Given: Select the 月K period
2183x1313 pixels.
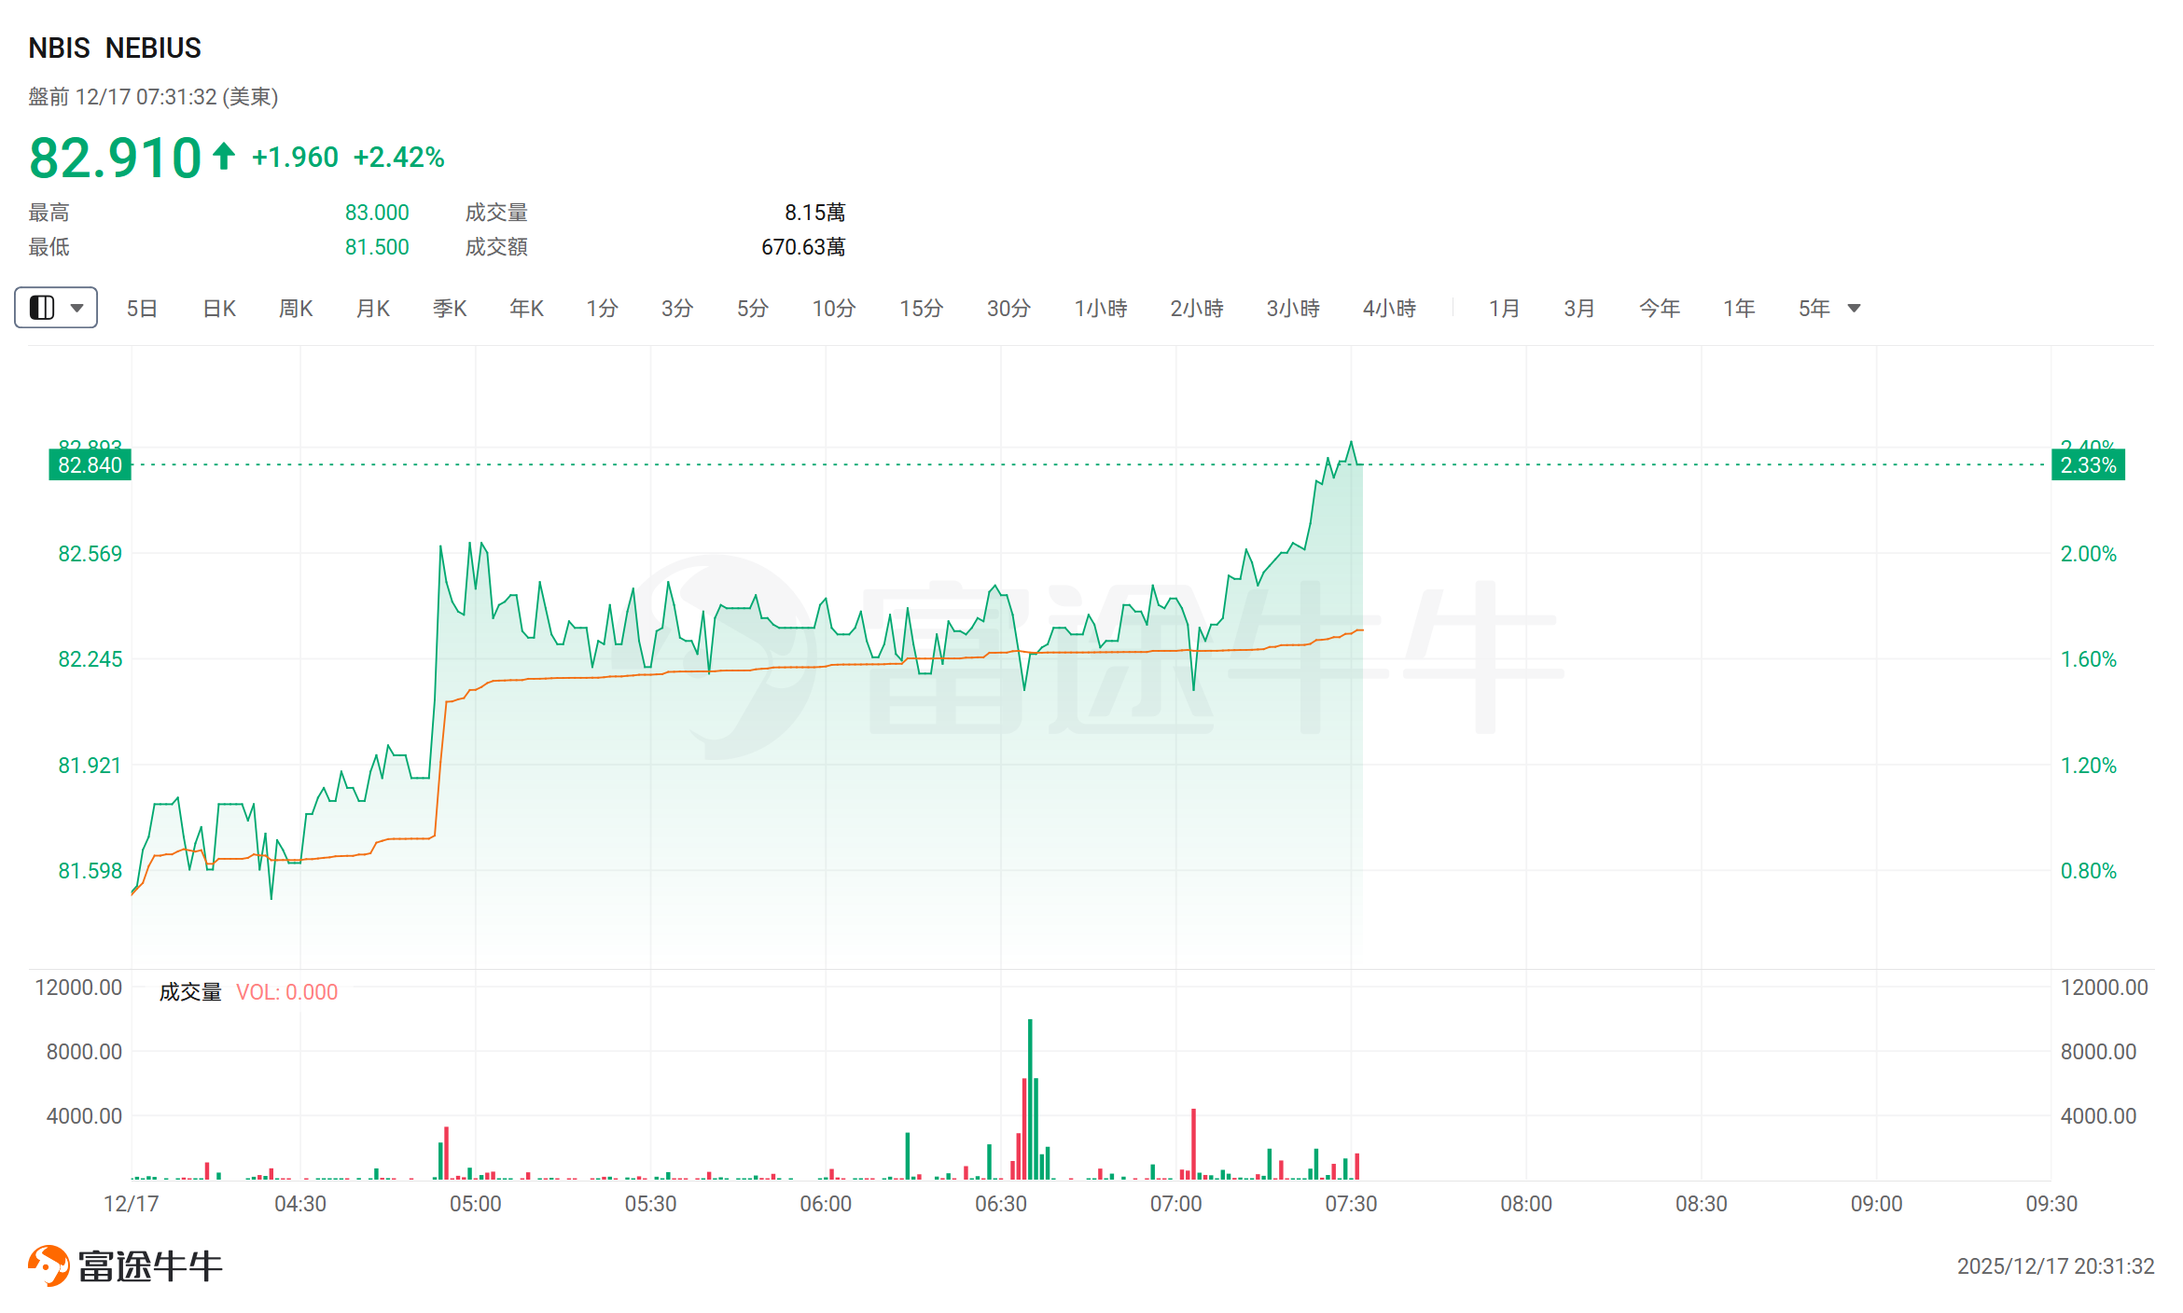Looking at the screenshot, I should 373,309.
